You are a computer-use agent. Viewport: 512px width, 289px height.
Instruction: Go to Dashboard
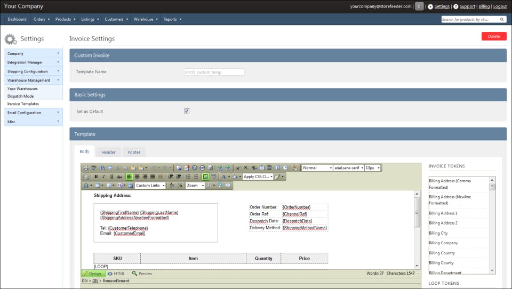coord(17,19)
